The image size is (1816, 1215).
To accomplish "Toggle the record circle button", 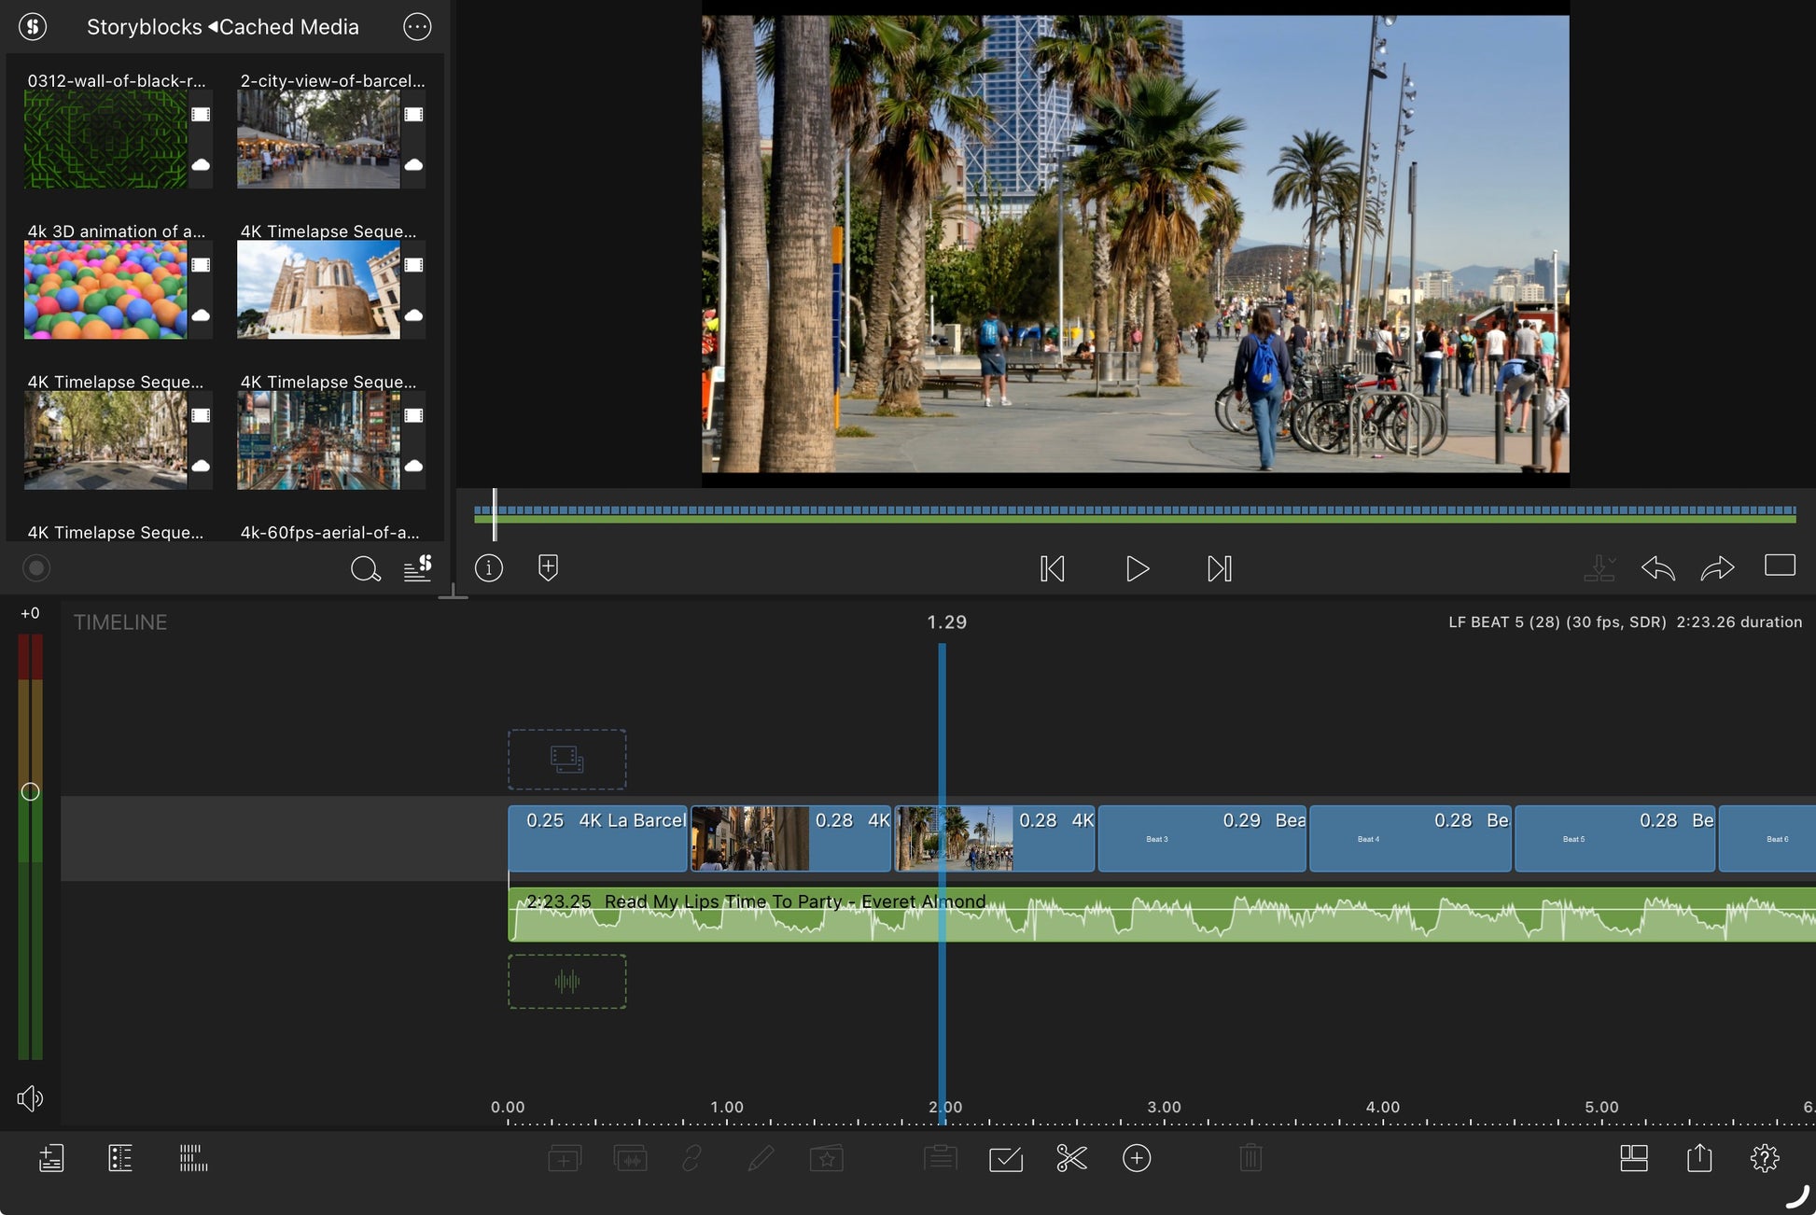I will pos(36,567).
